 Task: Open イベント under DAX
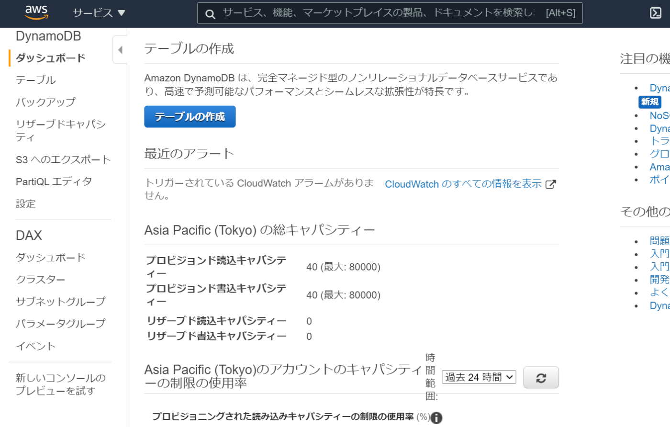tap(36, 346)
